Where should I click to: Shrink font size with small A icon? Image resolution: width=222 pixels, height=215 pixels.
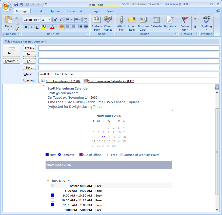tap(61, 20)
